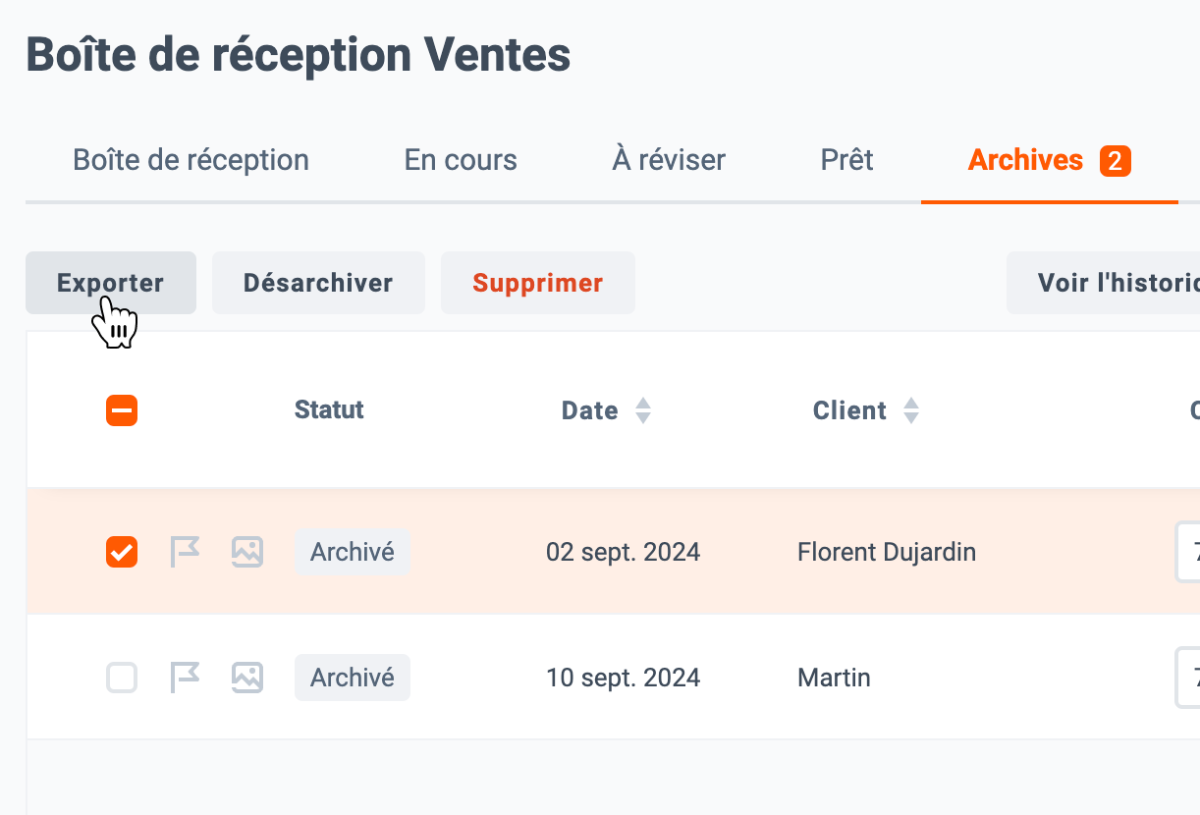The image size is (1200, 815).
Task: Toggle the select-all header checkbox
Action: [122, 410]
